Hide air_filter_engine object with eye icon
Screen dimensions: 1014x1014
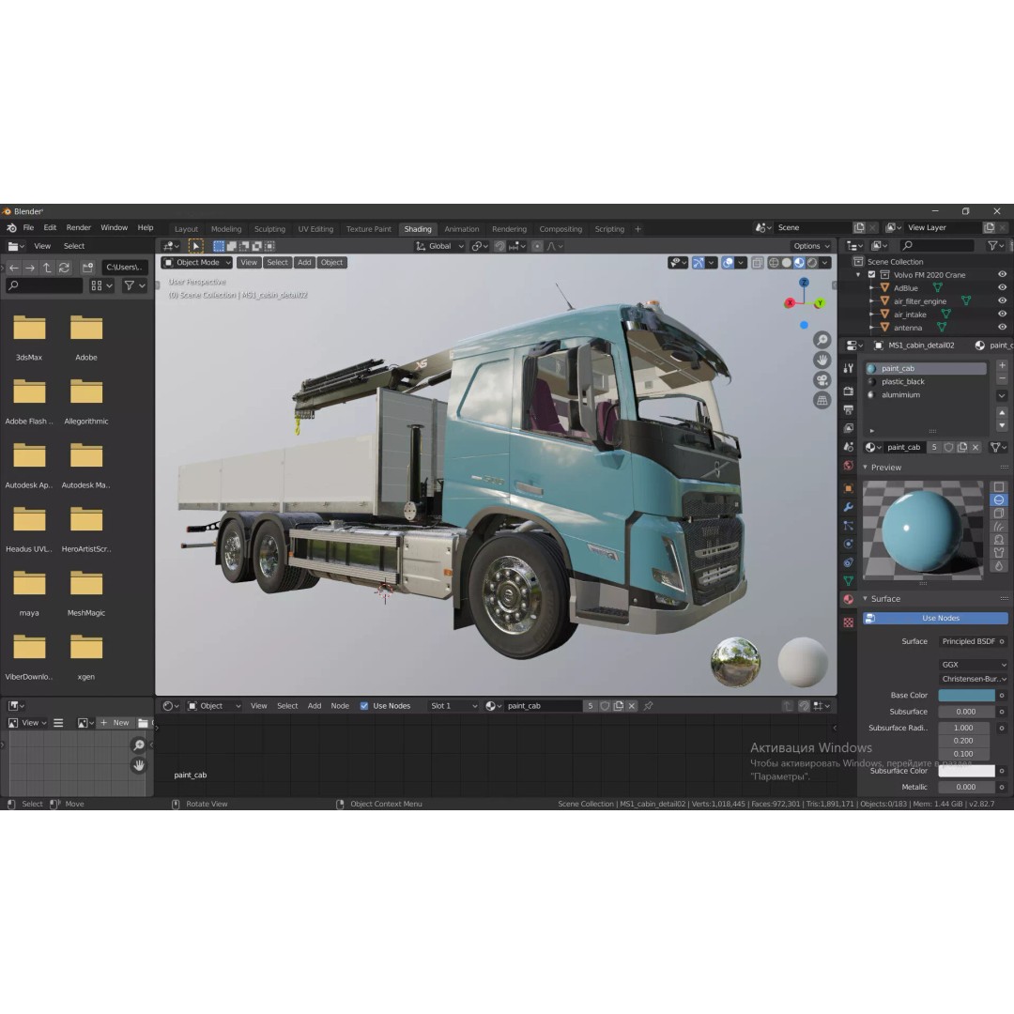tap(1002, 300)
